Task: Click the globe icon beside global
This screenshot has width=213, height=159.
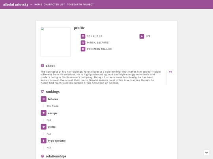Action: tap(43, 127)
